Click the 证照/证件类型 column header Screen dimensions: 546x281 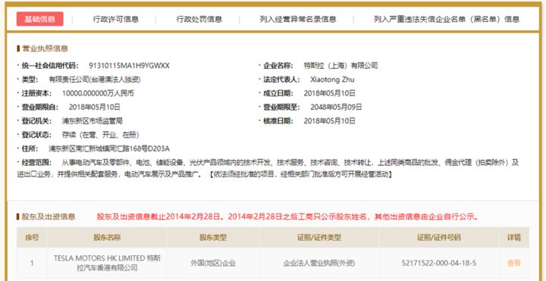coord(319,238)
